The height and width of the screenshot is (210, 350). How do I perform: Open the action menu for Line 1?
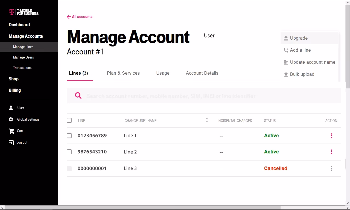tap(331, 136)
